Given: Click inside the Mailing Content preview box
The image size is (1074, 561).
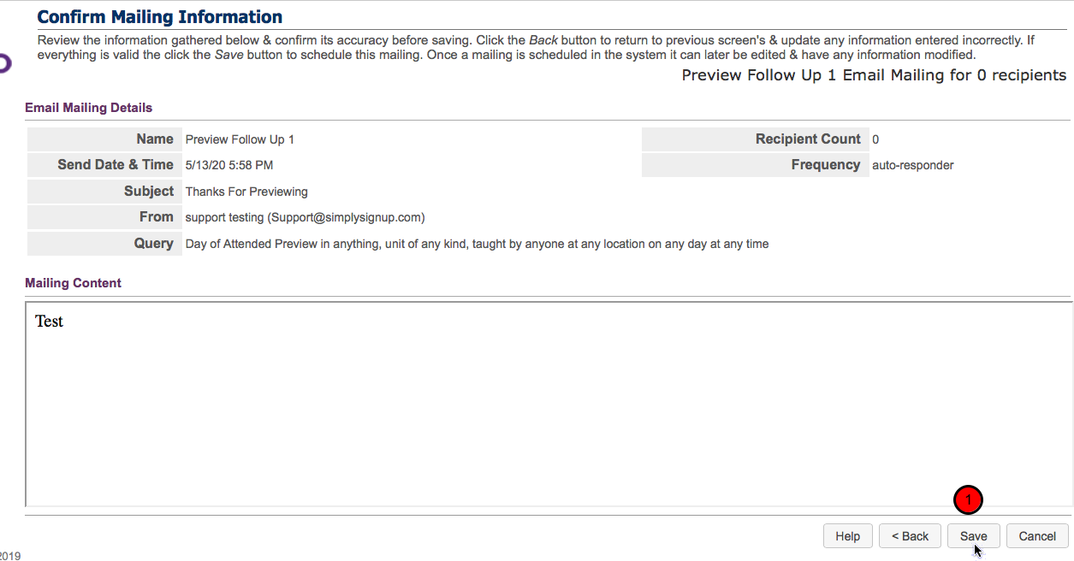Looking at the screenshot, I should 548,410.
